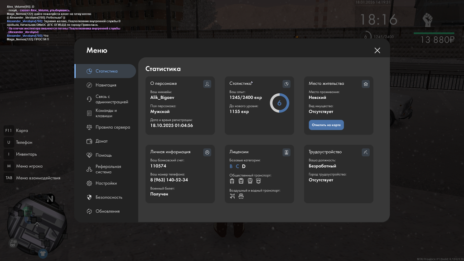464x261 pixels.
Task: Click the hammer icon on Трудоустройство card
Action: coord(366,152)
